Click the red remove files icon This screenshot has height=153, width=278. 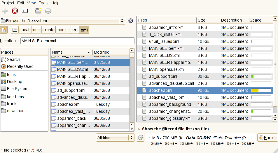pyautogui.click(x=15, y=11)
